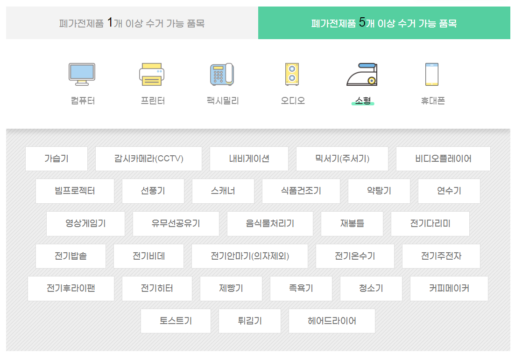The width and height of the screenshot is (515, 359).
Task: Choose the 내비게이션 item
Action: (249, 159)
